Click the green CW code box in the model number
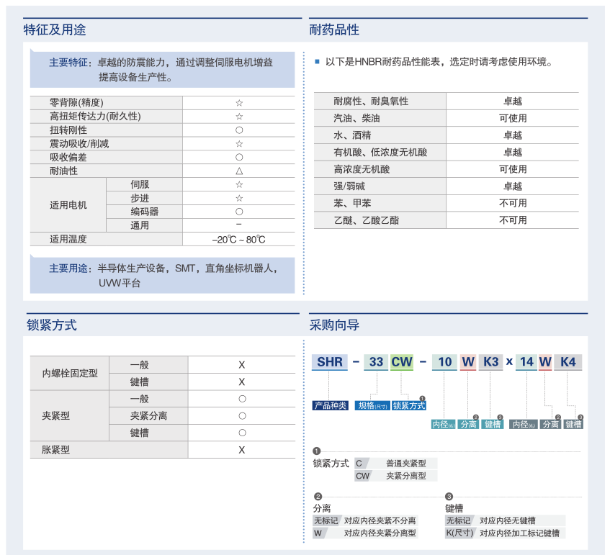Image resolution: width=610 pixels, height=555 pixels. click(x=402, y=362)
